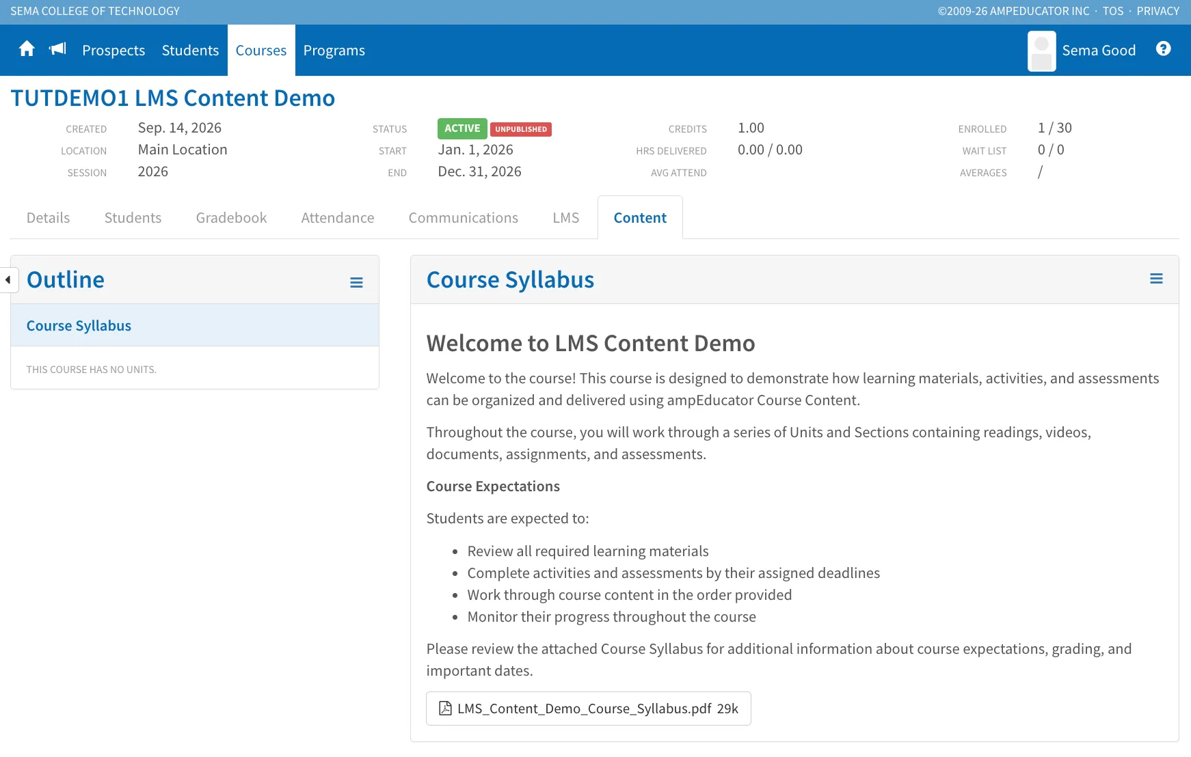Click the TUTDEMO1 LMS Content Demo title
The width and height of the screenshot is (1191, 757).
tap(173, 98)
